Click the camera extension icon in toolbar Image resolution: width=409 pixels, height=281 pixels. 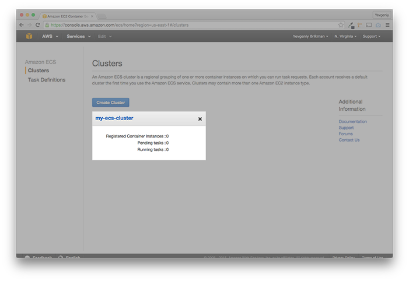tap(378, 25)
